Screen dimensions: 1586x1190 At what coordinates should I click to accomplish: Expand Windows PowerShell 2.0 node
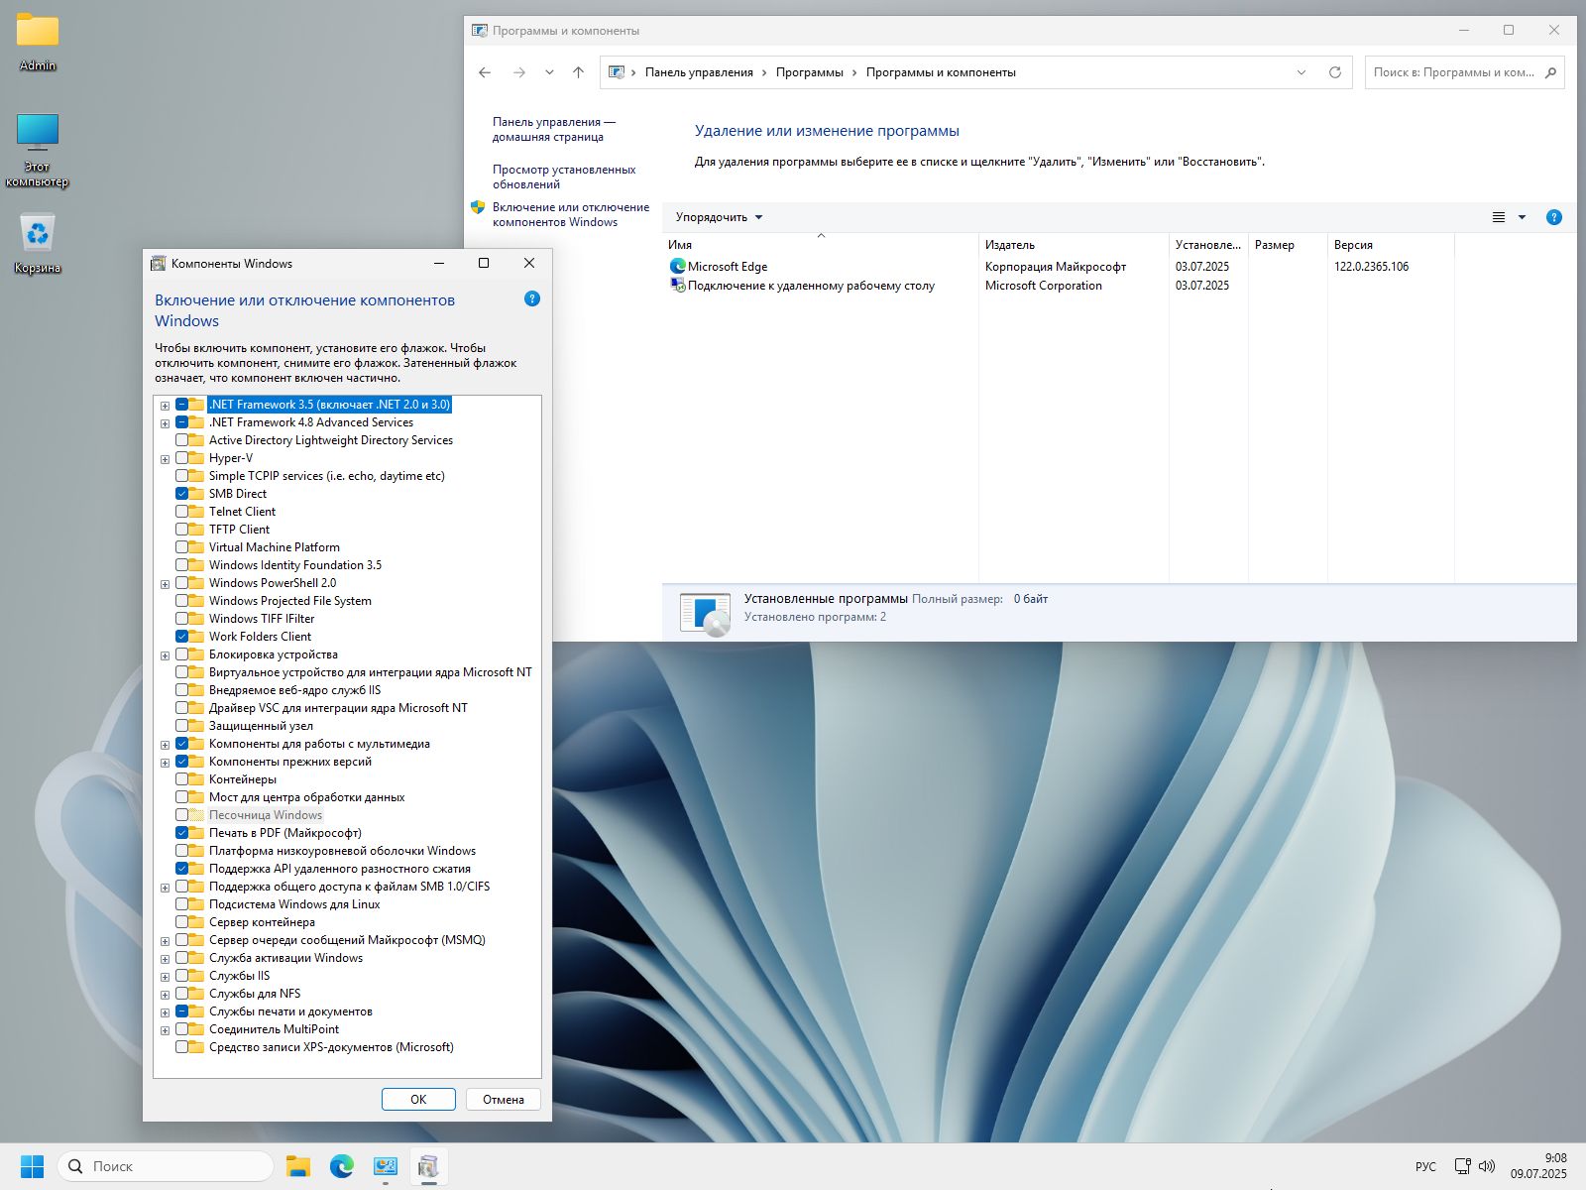(x=165, y=583)
